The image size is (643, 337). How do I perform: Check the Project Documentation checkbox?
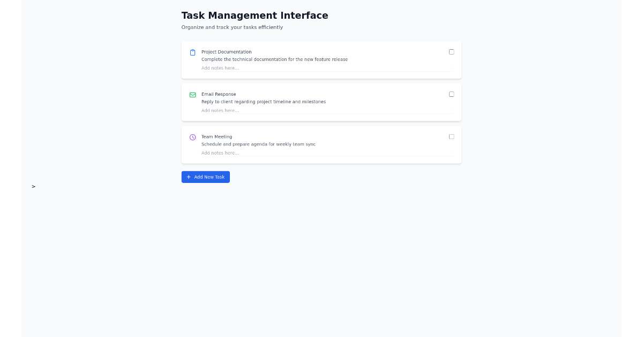coord(451,52)
